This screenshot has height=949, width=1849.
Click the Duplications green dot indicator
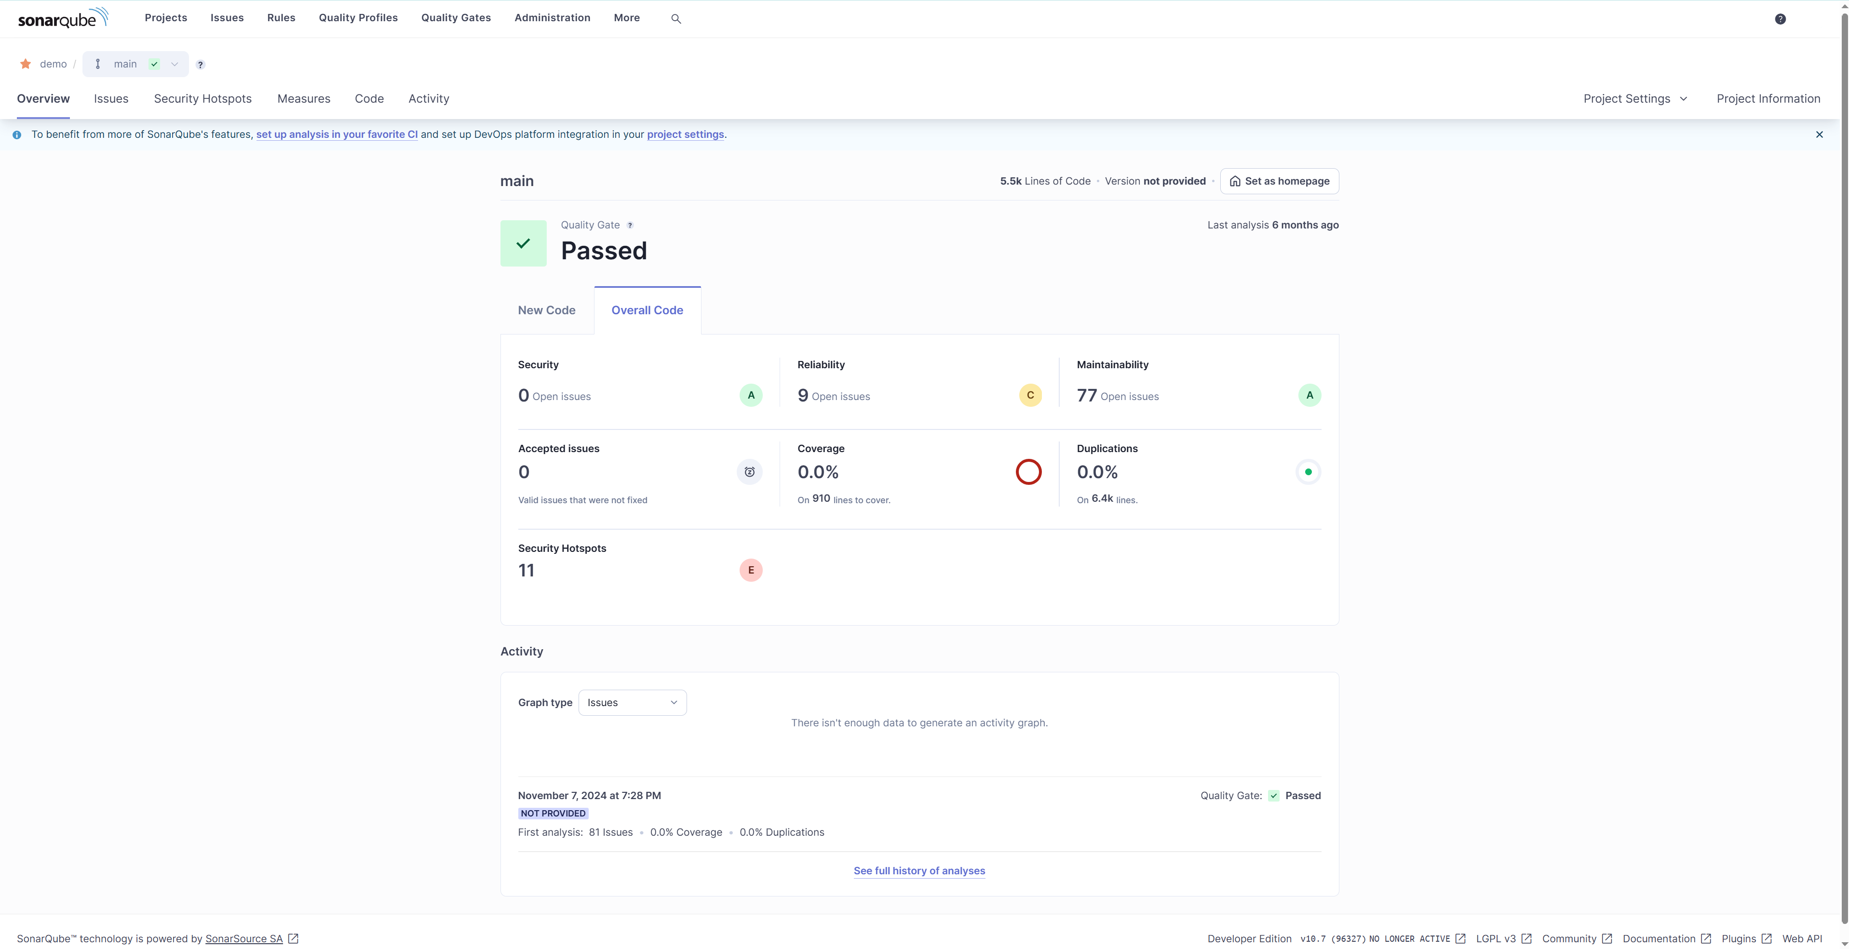click(1308, 472)
